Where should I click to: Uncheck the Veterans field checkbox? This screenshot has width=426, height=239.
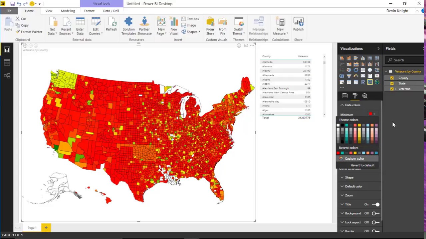(x=392, y=89)
